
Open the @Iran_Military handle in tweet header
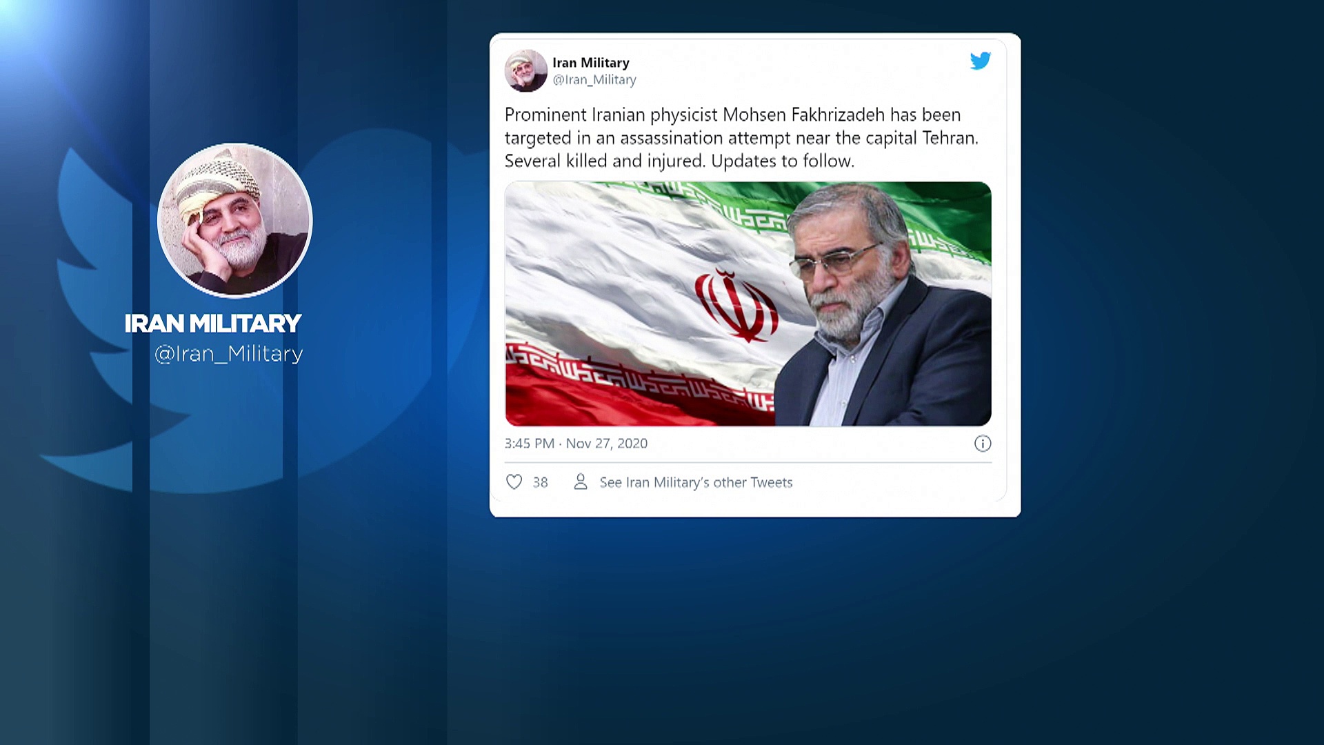coord(594,80)
